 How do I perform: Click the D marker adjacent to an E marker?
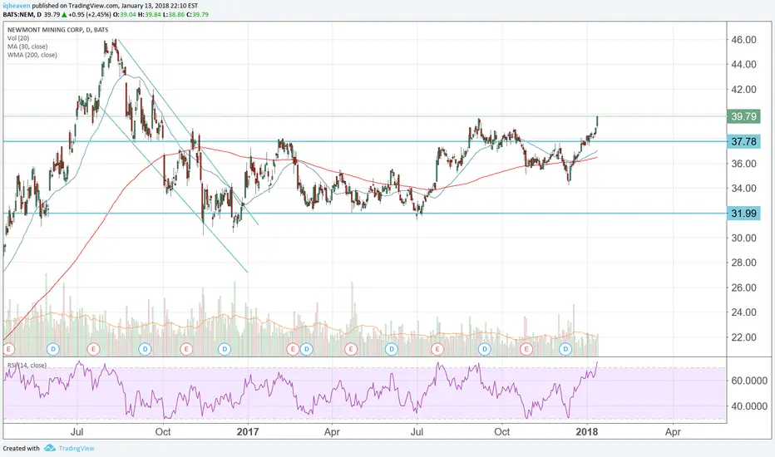coord(307,349)
